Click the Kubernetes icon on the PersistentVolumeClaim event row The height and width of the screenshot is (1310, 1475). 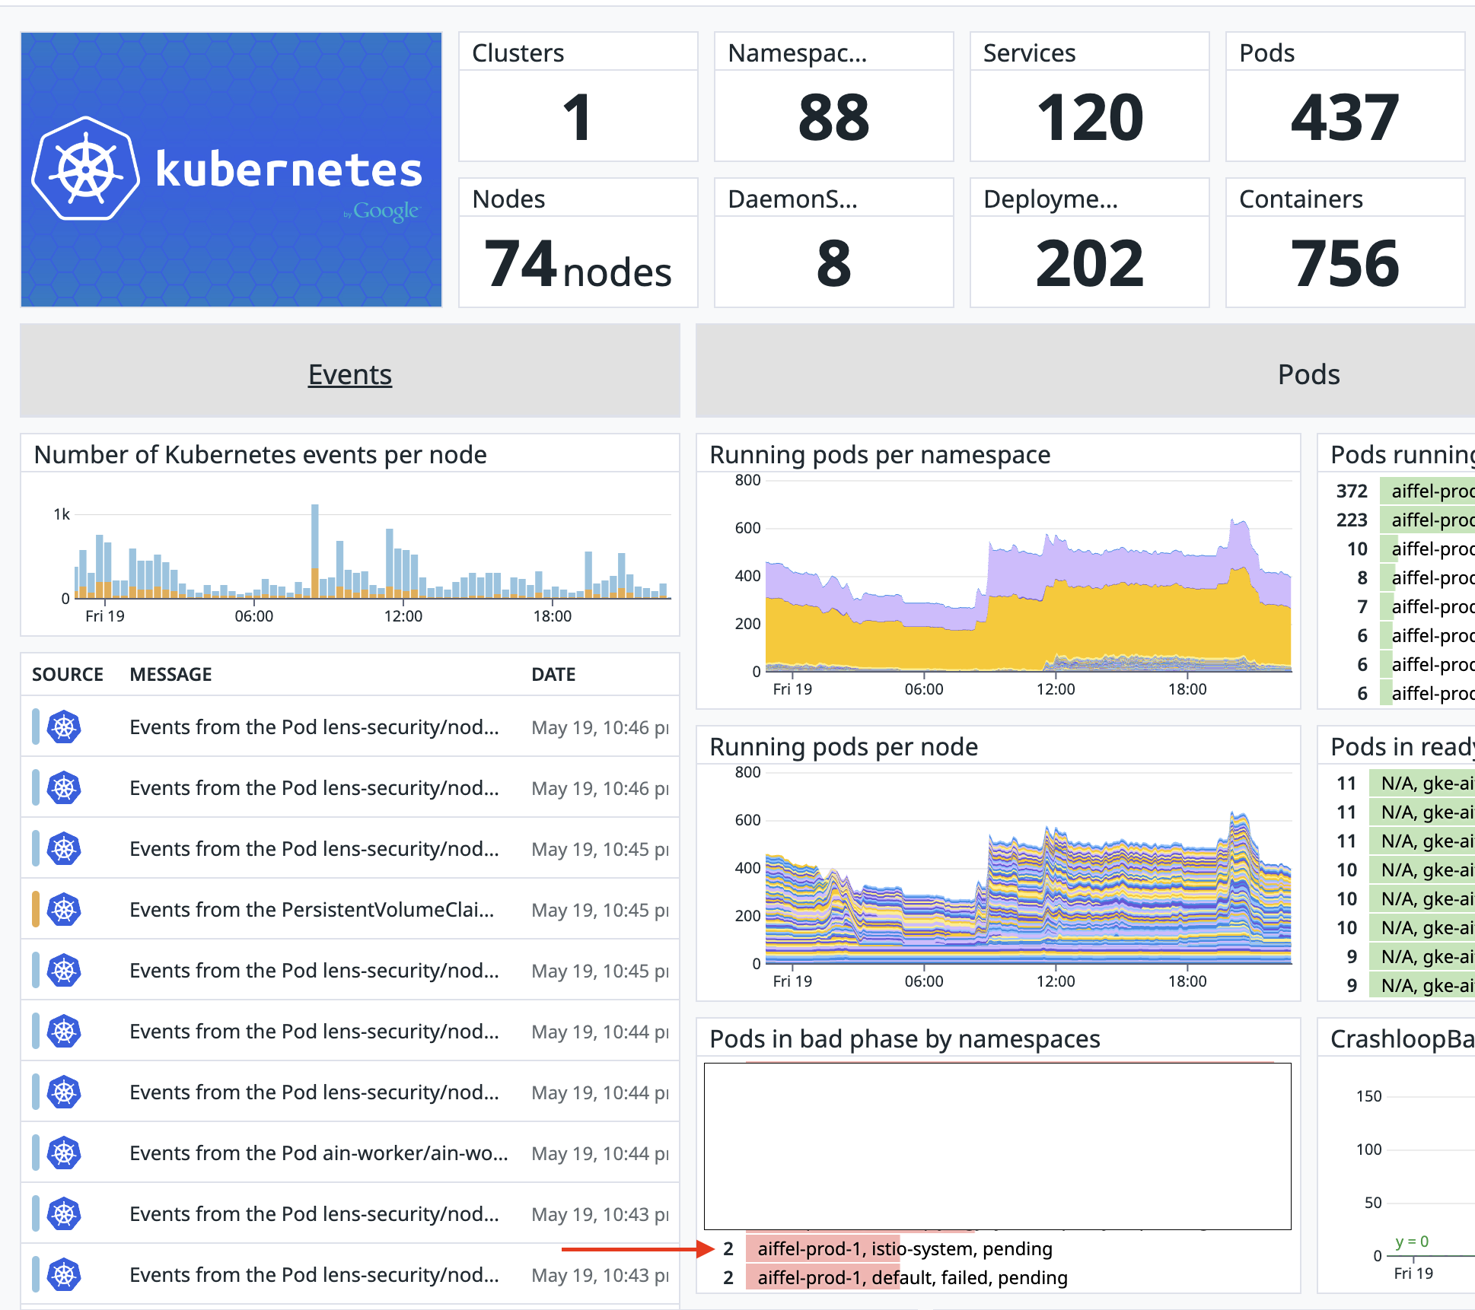click(x=64, y=909)
